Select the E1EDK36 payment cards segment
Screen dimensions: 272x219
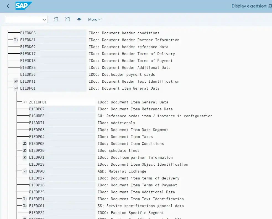click(x=28, y=74)
